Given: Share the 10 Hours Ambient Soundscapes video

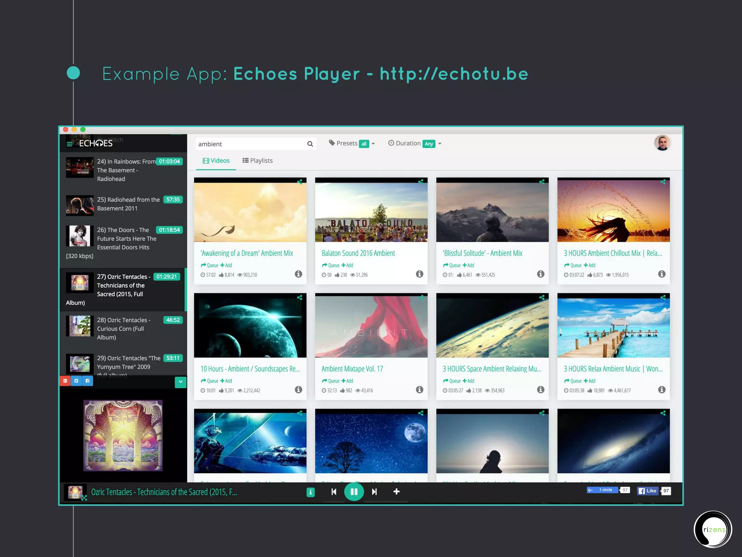Looking at the screenshot, I should (300, 297).
